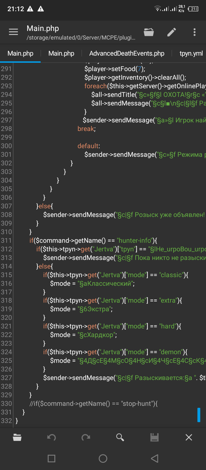The image size is (206, 470).
Task: Open the three-dot overflow menu
Action: [195, 32]
